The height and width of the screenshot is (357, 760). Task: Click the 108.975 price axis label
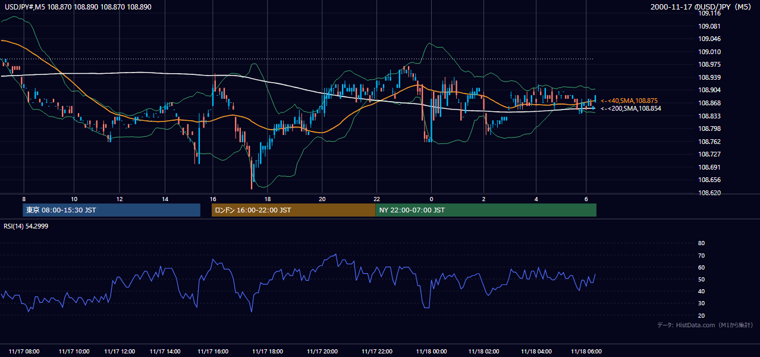709,64
